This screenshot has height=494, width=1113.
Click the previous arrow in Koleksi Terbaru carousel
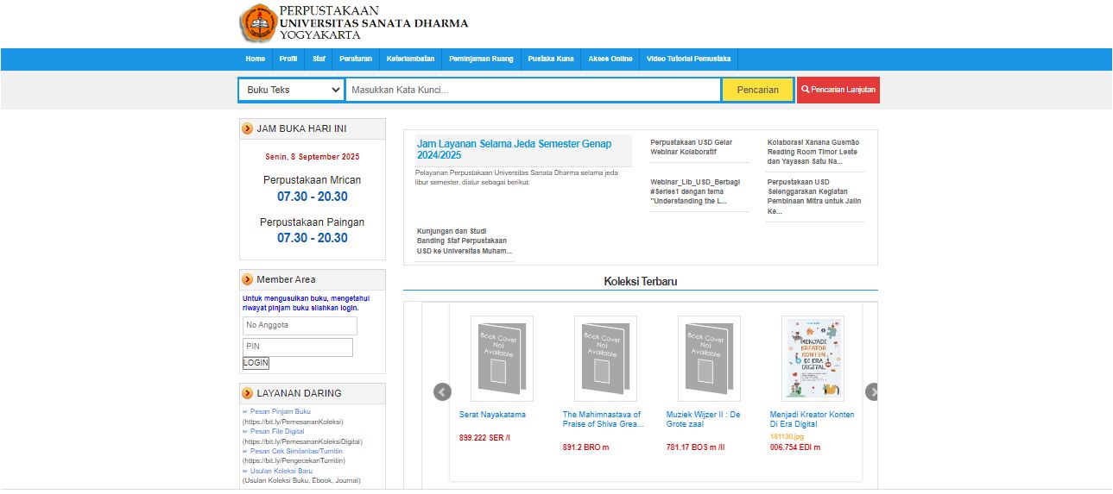pyautogui.click(x=442, y=392)
